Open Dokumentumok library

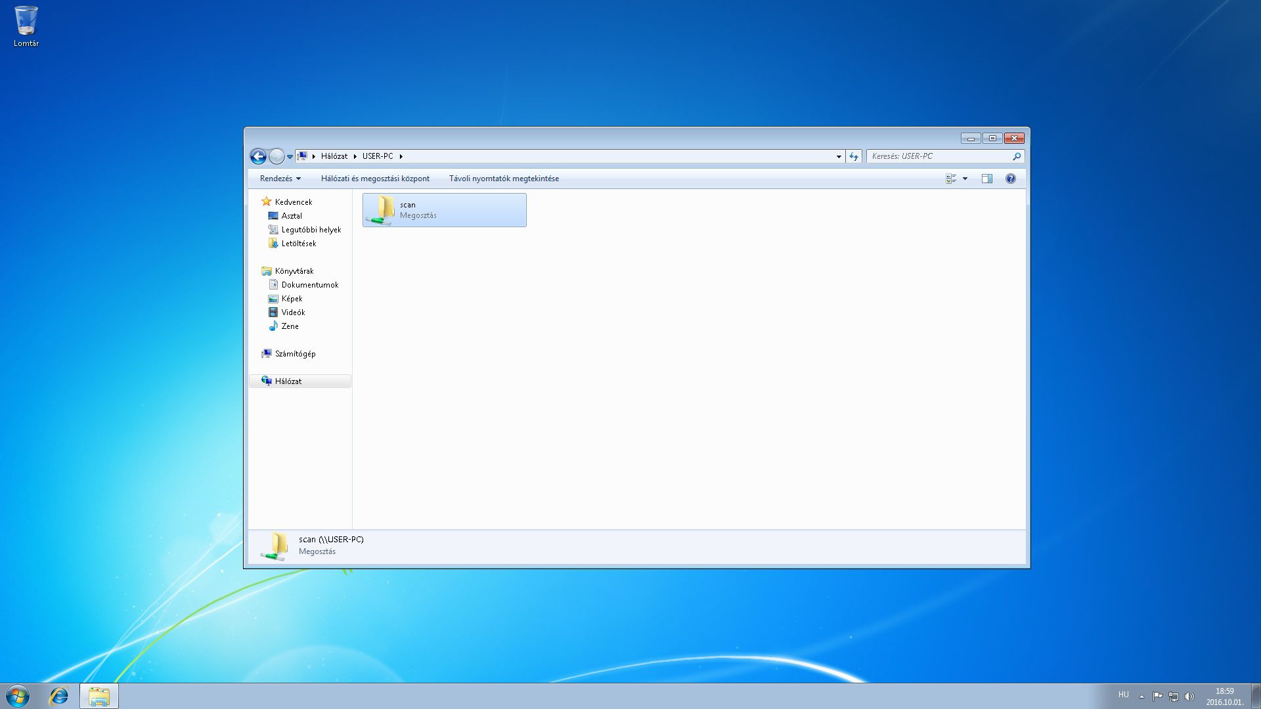pyautogui.click(x=310, y=285)
